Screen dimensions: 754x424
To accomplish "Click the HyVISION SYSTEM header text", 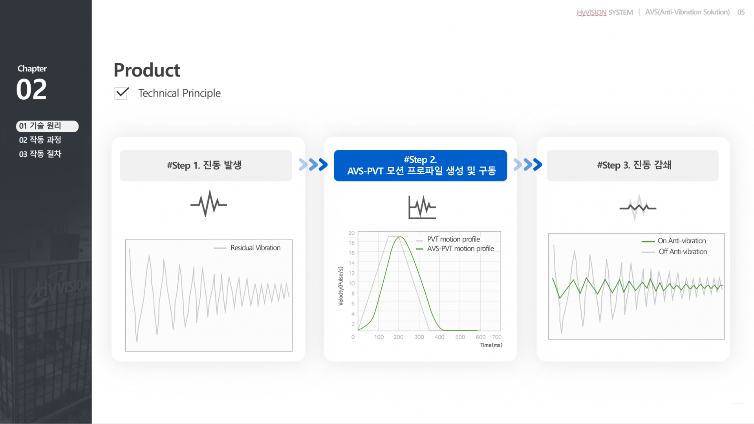I will coord(604,12).
